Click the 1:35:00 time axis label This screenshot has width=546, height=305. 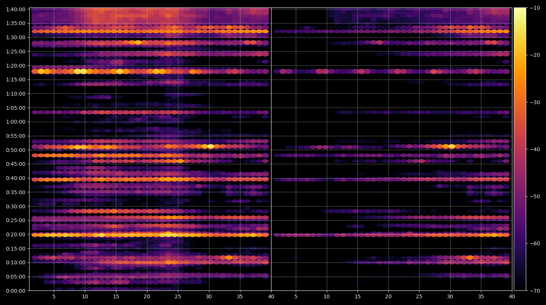pyautogui.click(x=16, y=23)
